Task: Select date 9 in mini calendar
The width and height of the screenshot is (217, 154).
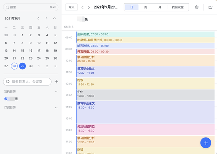Action: click(x=31, y=43)
